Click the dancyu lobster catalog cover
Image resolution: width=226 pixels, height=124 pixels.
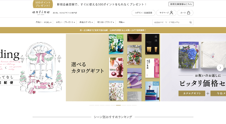point(116,67)
